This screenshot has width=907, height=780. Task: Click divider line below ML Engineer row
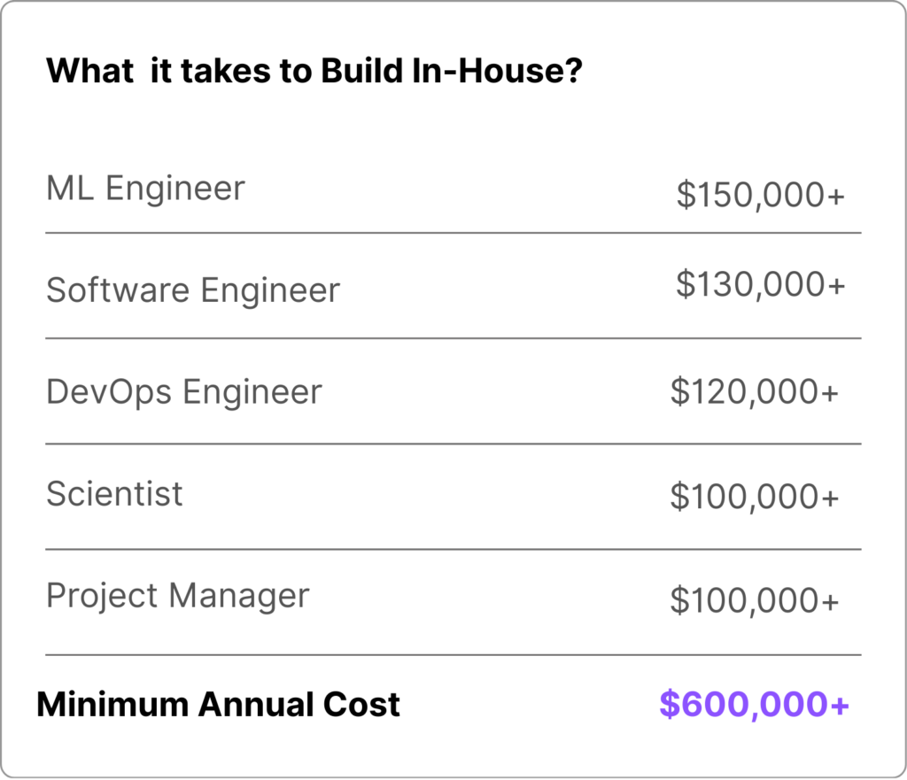pos(453,233)
